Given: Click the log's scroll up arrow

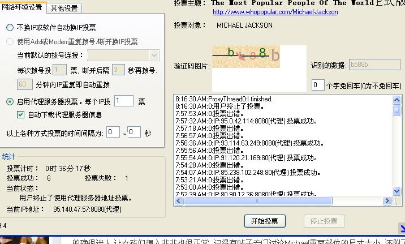Looking at the screenshot, I should 396,100.
